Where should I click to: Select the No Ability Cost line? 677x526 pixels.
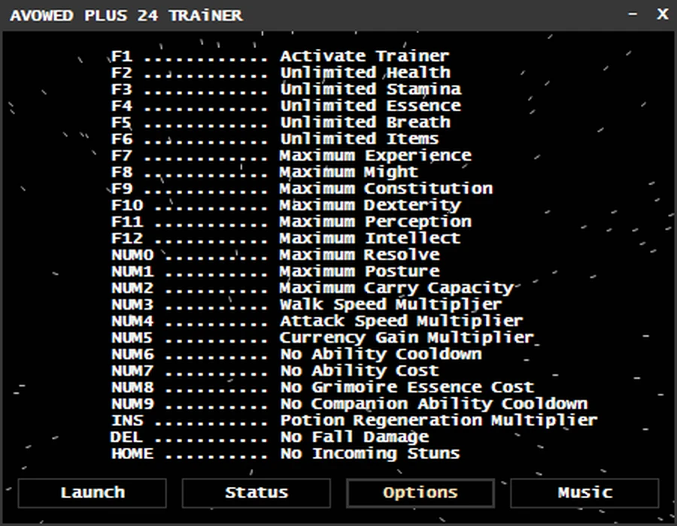275,370
